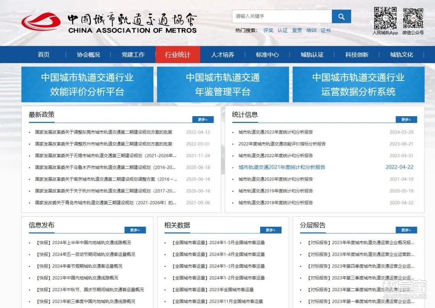Image resolution: width=435 pixels, height=308 pixels.
Task: Click the 请输入关键字 search input field
Action: [282, 16]
